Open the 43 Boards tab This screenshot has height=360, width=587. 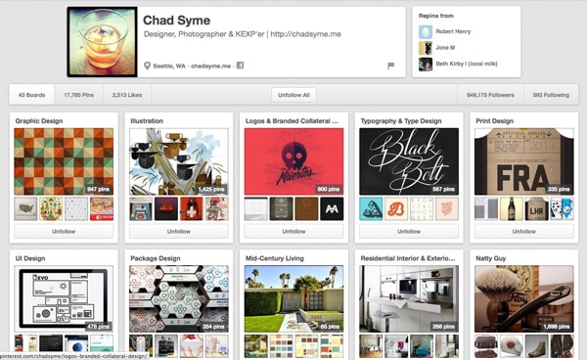32,95
